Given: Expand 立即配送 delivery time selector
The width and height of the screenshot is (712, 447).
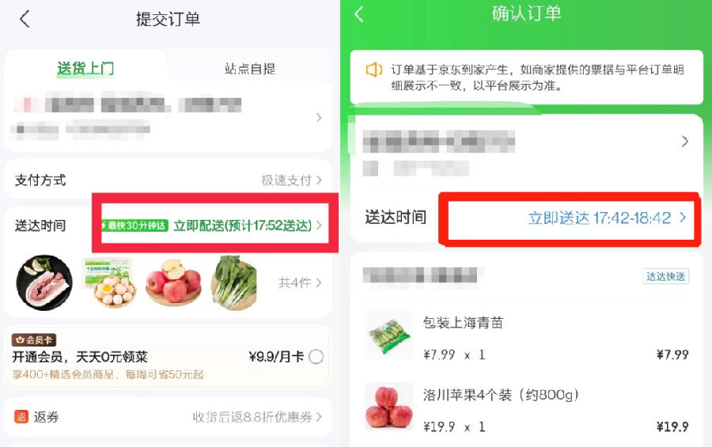Looking at the screenshot, I should coord(248,225).
